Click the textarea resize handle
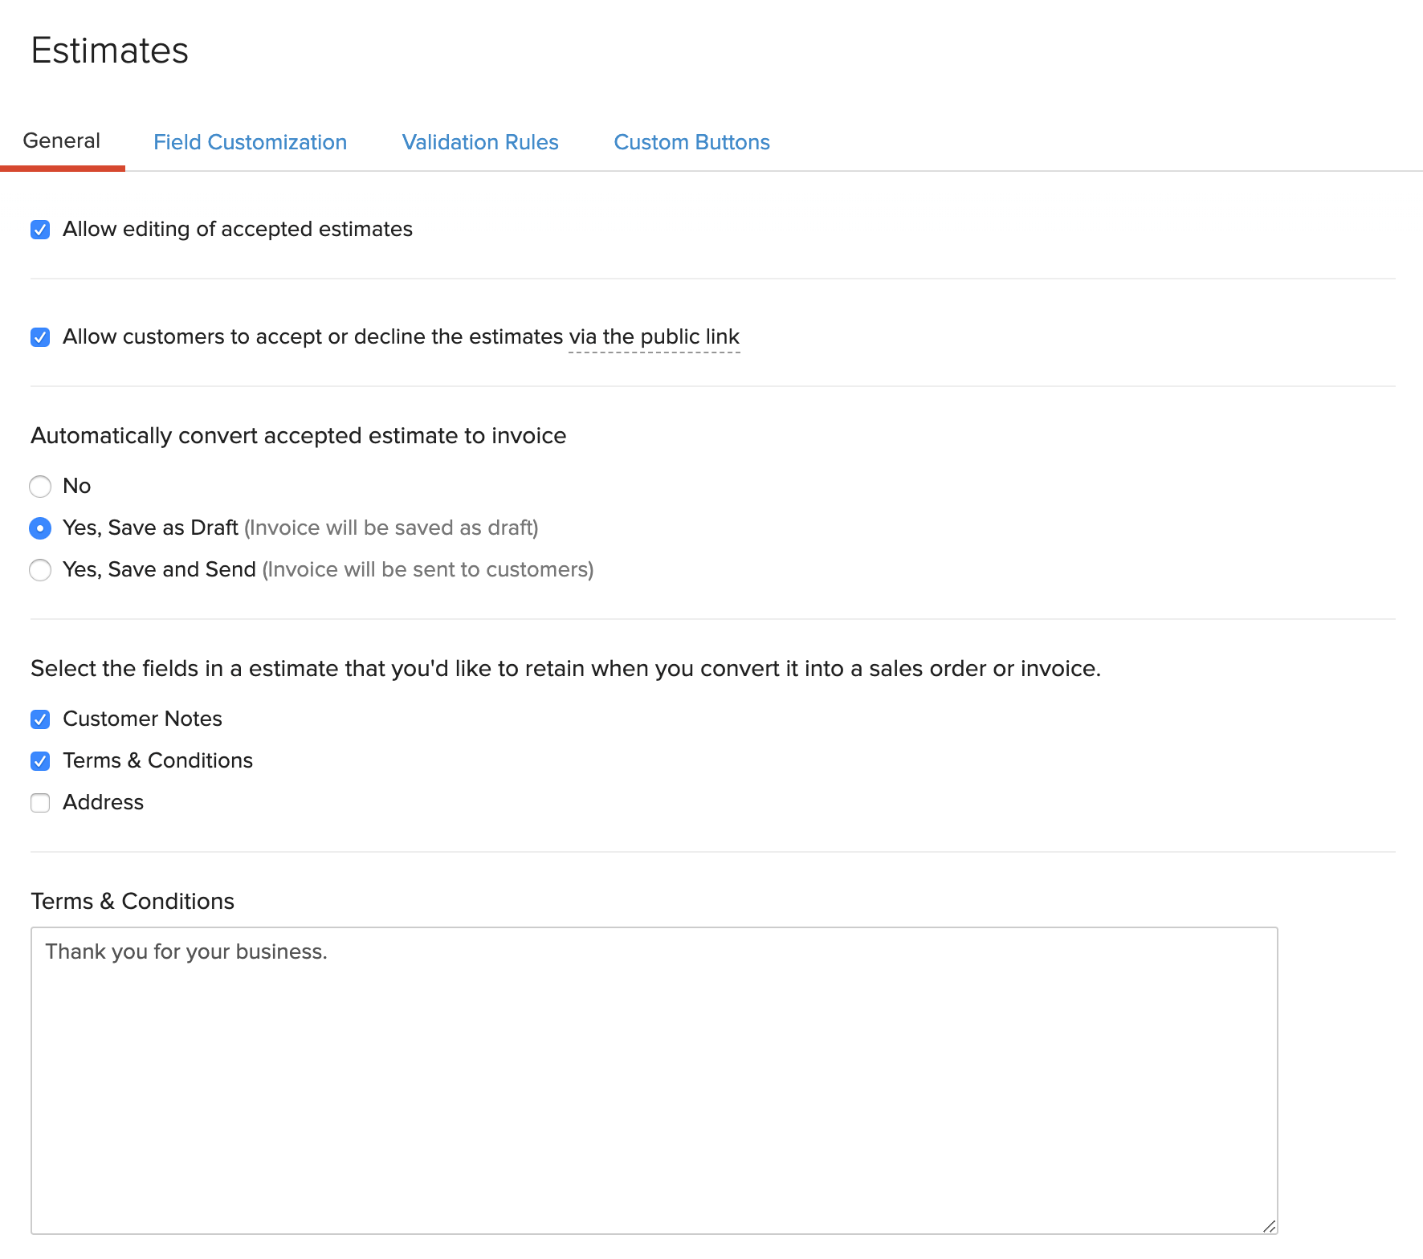The image size is (1423, 1259). [x=1269, y=1227]
